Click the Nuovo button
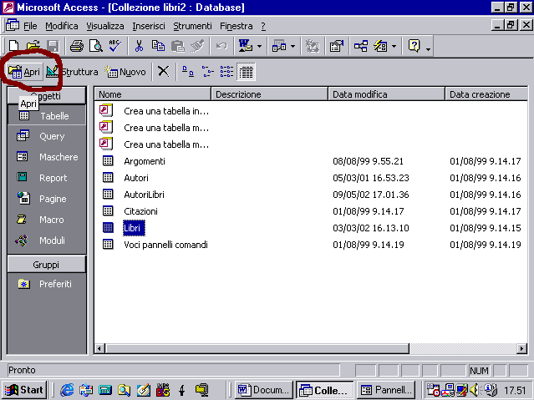 click(125, 72)
